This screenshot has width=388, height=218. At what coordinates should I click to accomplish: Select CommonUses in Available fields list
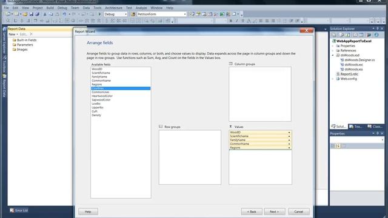[101, 92]
